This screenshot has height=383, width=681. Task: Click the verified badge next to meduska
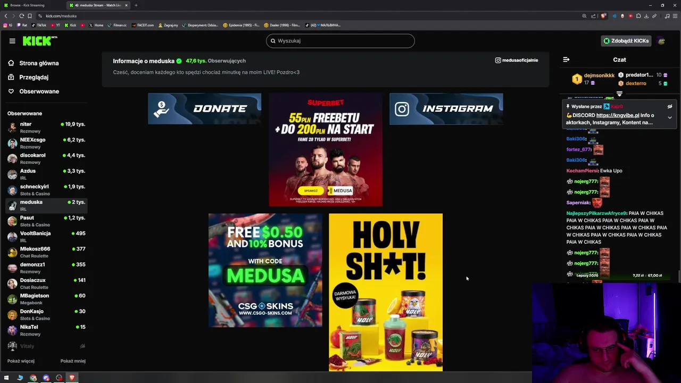pyautogui.click(x=179, y=61)
